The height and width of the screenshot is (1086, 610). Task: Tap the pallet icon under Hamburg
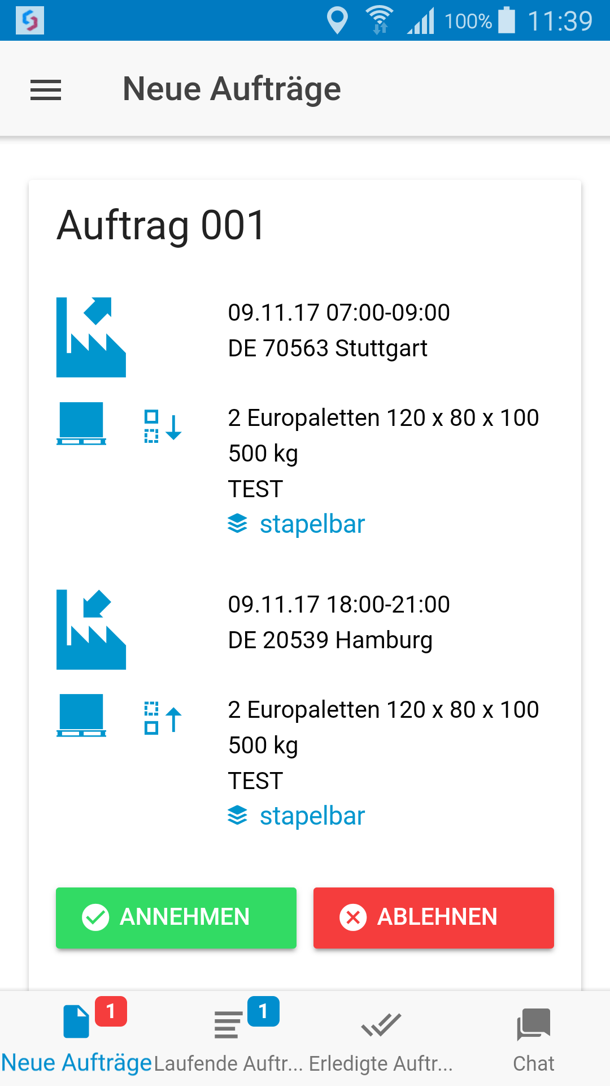81,715
